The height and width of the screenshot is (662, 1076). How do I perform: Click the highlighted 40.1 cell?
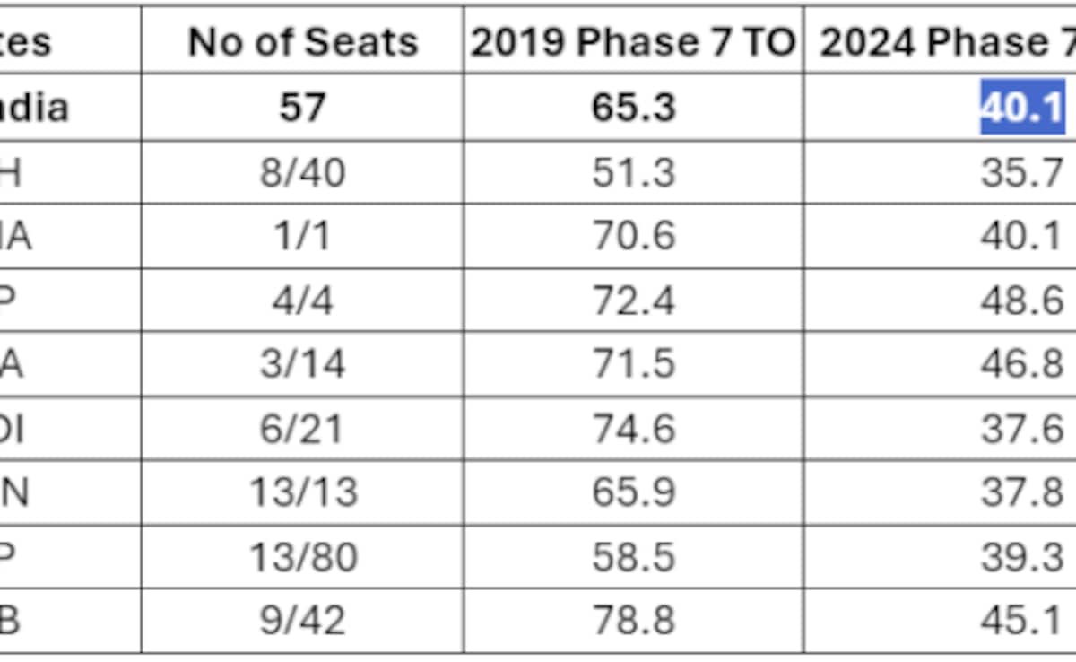[1022, 108]
